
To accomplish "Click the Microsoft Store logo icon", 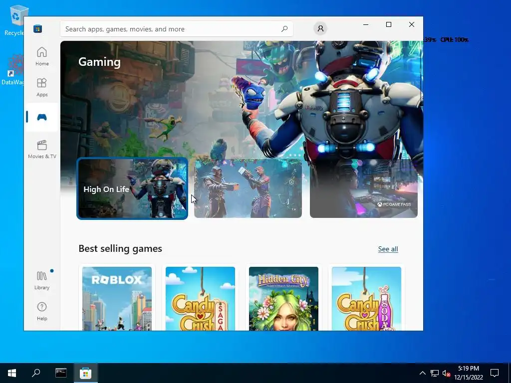I will pos(37,28).
